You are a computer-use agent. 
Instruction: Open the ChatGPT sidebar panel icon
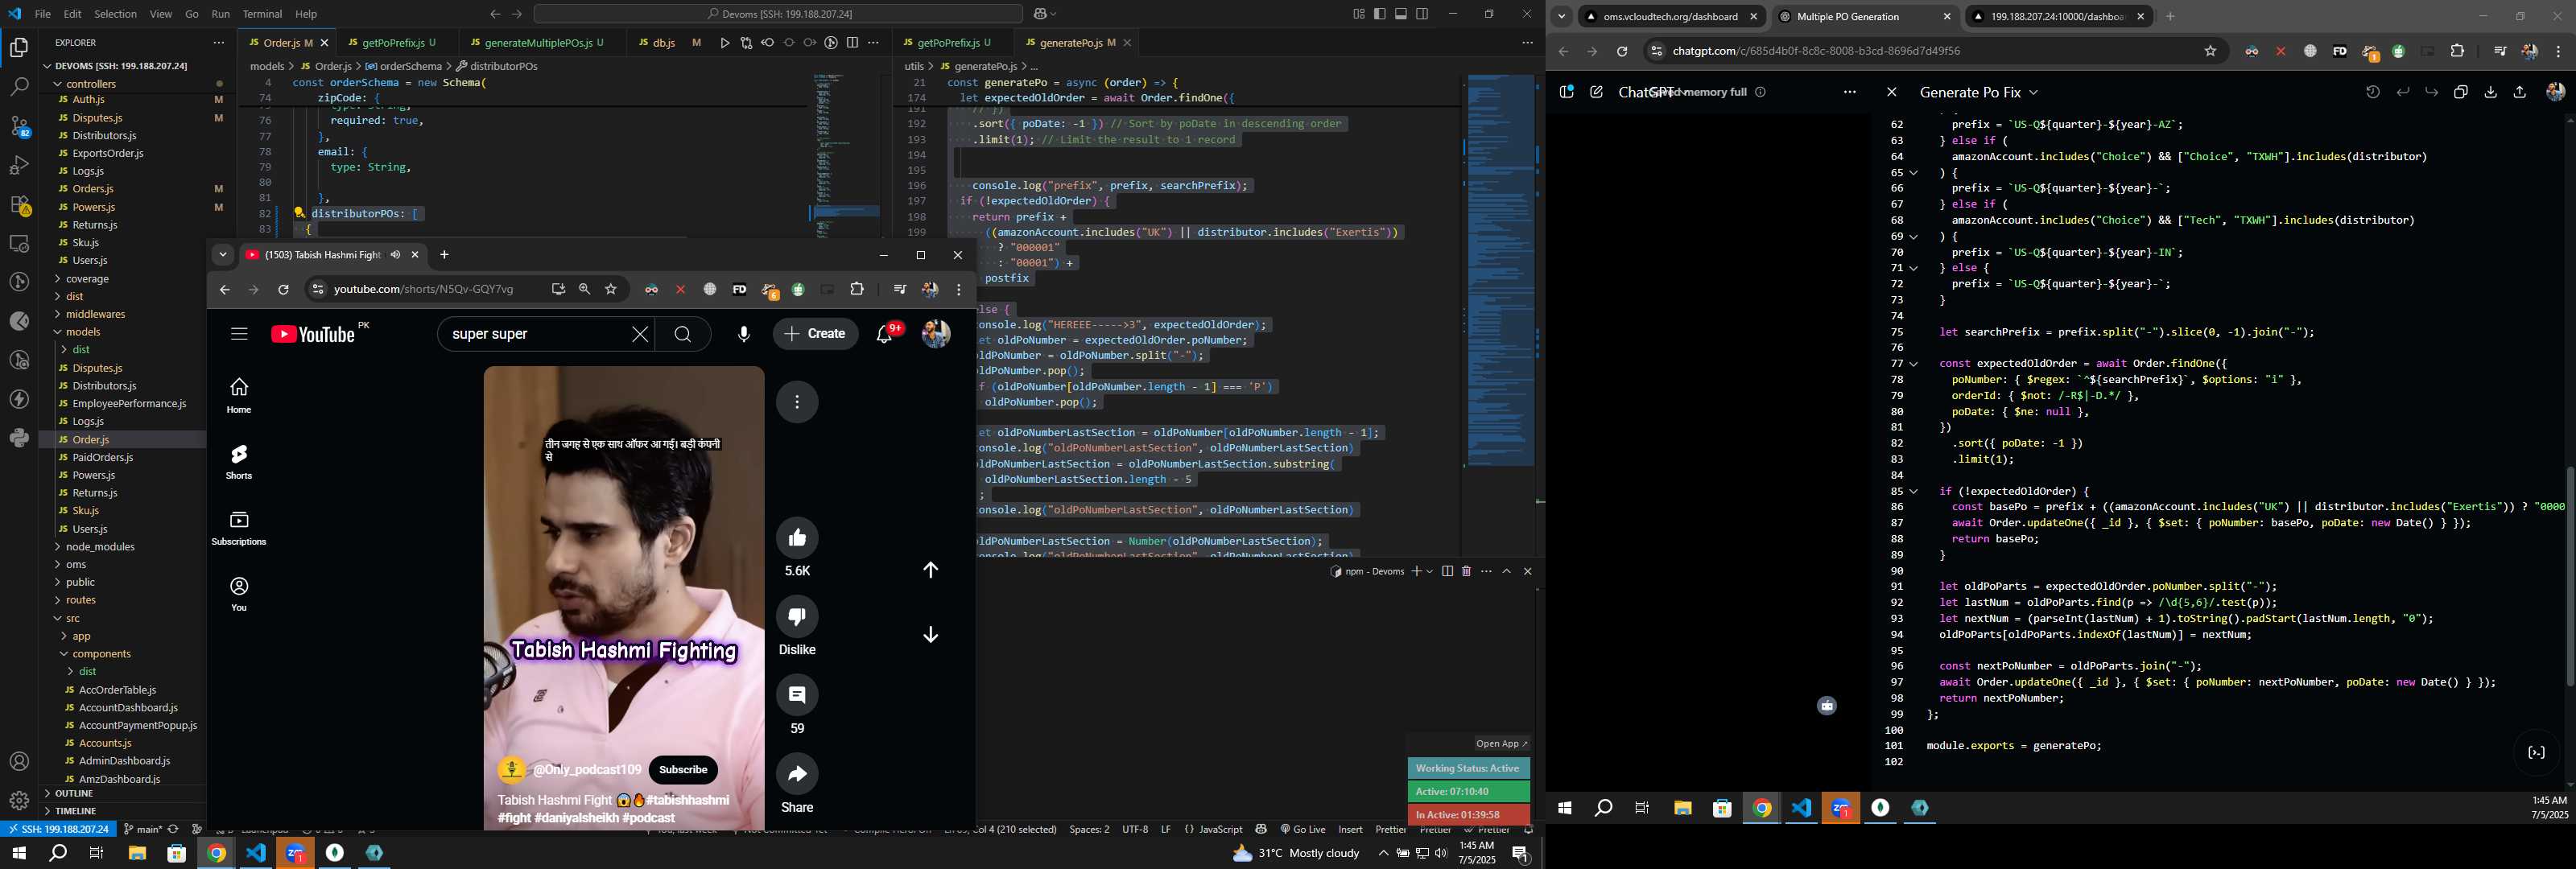(x=1566, y=92)
